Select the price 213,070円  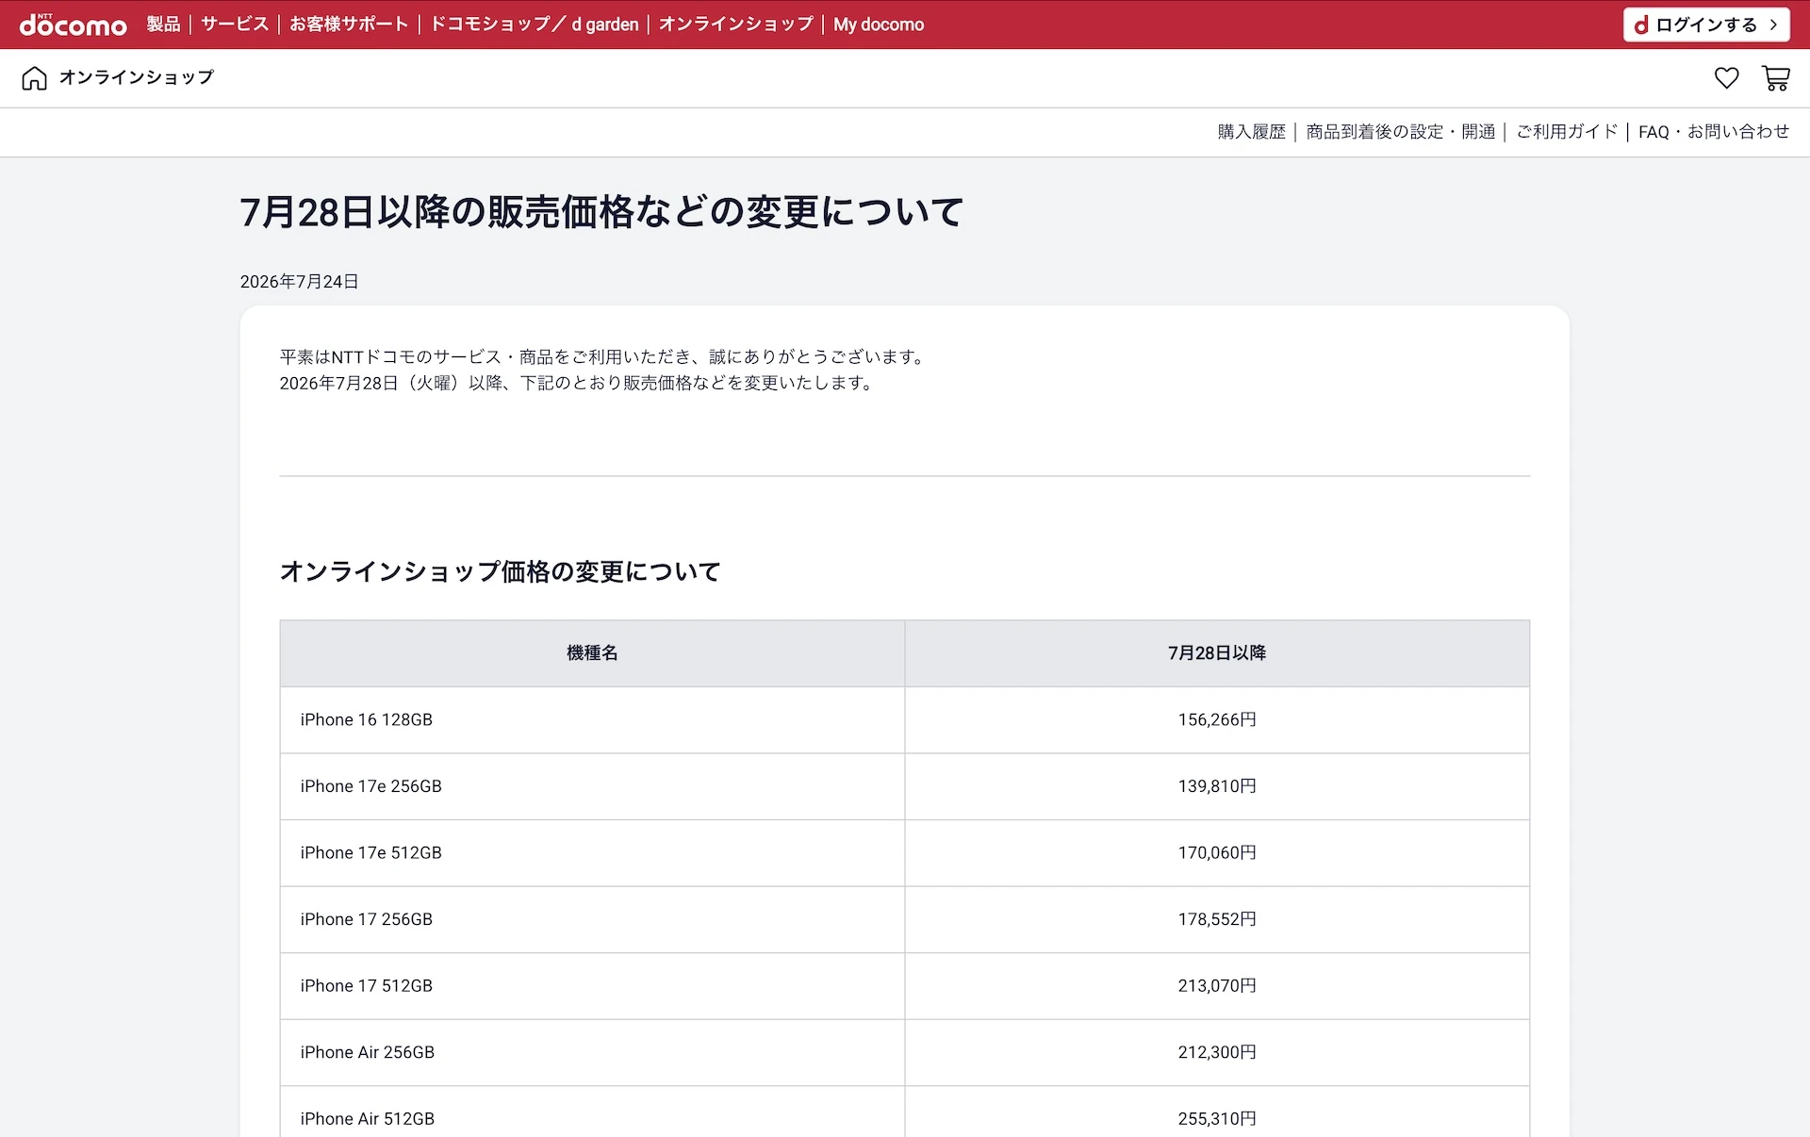1217,986
